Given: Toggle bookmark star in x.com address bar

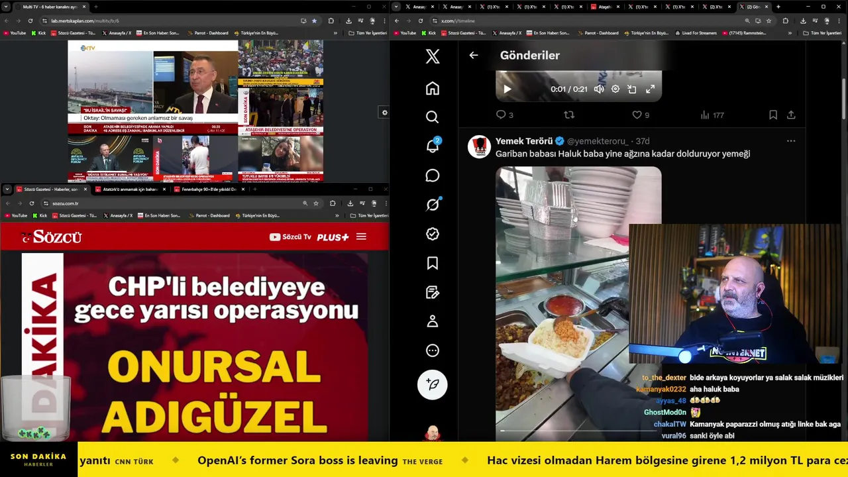Looking at the screenshot, I should point(768,21).
